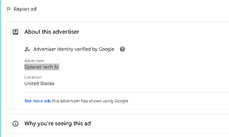Click the question mark help icon
Screen dimensions: 229x137
click(x=122, y=49)
